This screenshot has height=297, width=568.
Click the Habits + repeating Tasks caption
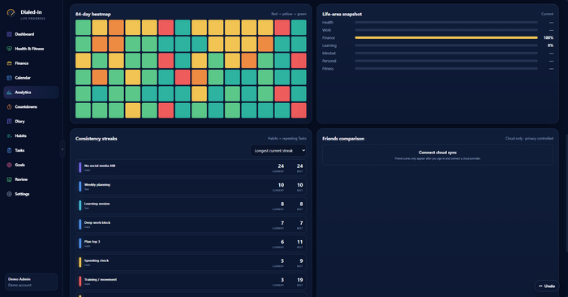click(287, 139)
